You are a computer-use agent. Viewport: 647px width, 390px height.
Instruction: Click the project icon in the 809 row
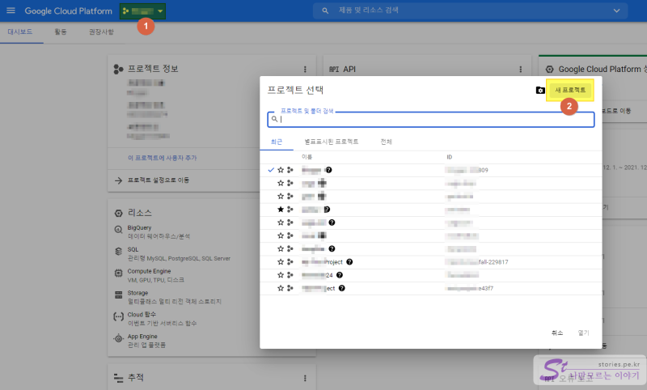(x=290, y=170)
